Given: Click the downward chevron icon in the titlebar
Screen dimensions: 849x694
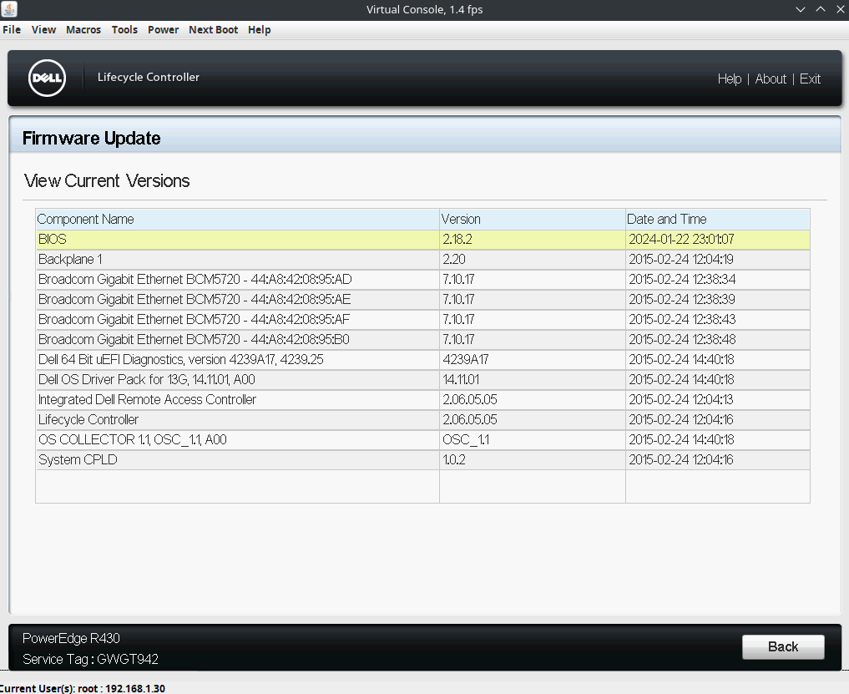Looking at the screenshot, I should (800, 8).
